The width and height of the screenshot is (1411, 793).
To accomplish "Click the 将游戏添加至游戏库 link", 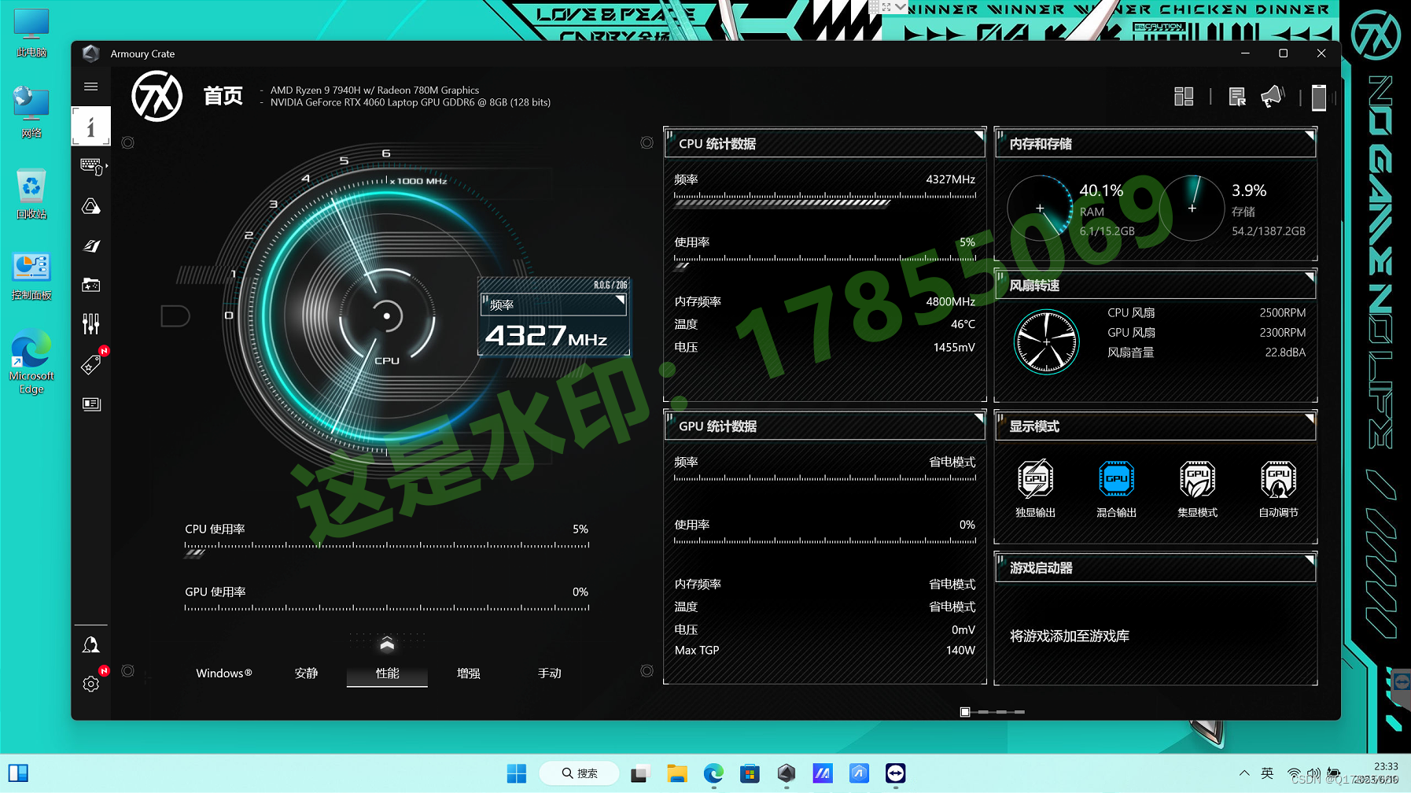I will click(1070, 636).
